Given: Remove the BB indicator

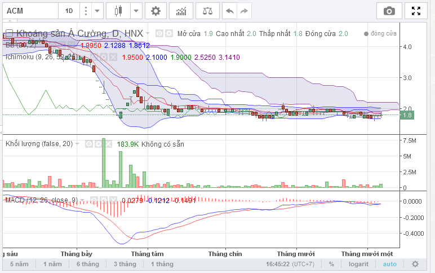Looking at the screenshot, I should pyautogui.click(x=73, y=45).
